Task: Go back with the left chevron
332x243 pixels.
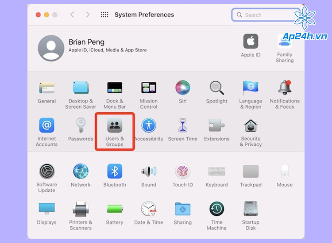Action: [x=72, y=15]
